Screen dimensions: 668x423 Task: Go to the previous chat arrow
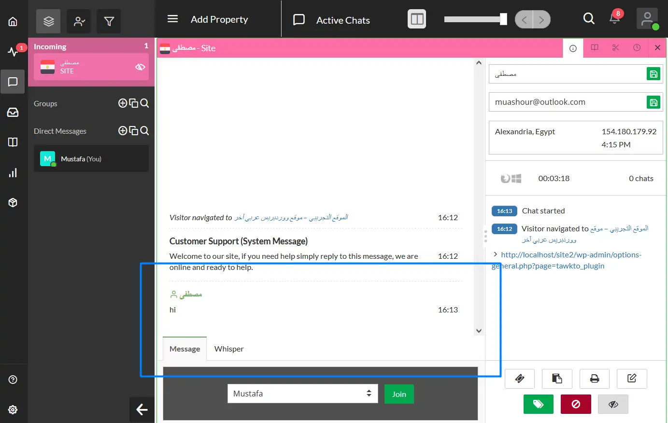(x=524, y=19)
